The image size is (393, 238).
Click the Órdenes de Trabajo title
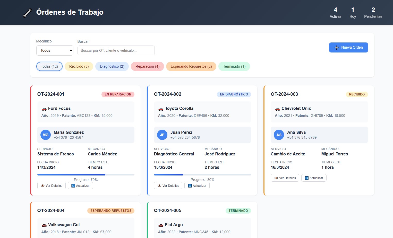coord(70,12)
